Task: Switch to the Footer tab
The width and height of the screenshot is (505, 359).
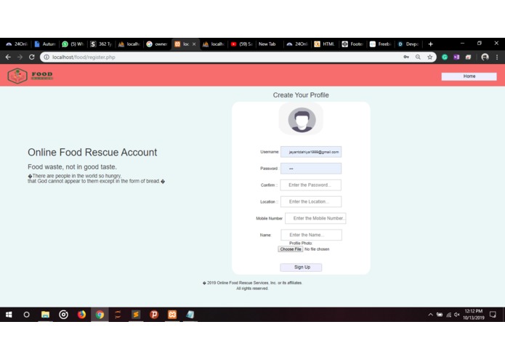Action: [x=352, y=44]
